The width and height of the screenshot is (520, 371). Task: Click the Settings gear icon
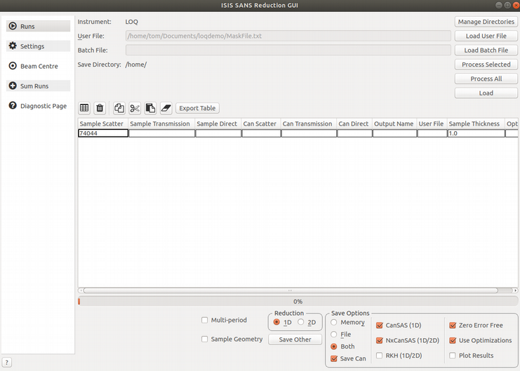pyautogui.click(x=13, y=46)
